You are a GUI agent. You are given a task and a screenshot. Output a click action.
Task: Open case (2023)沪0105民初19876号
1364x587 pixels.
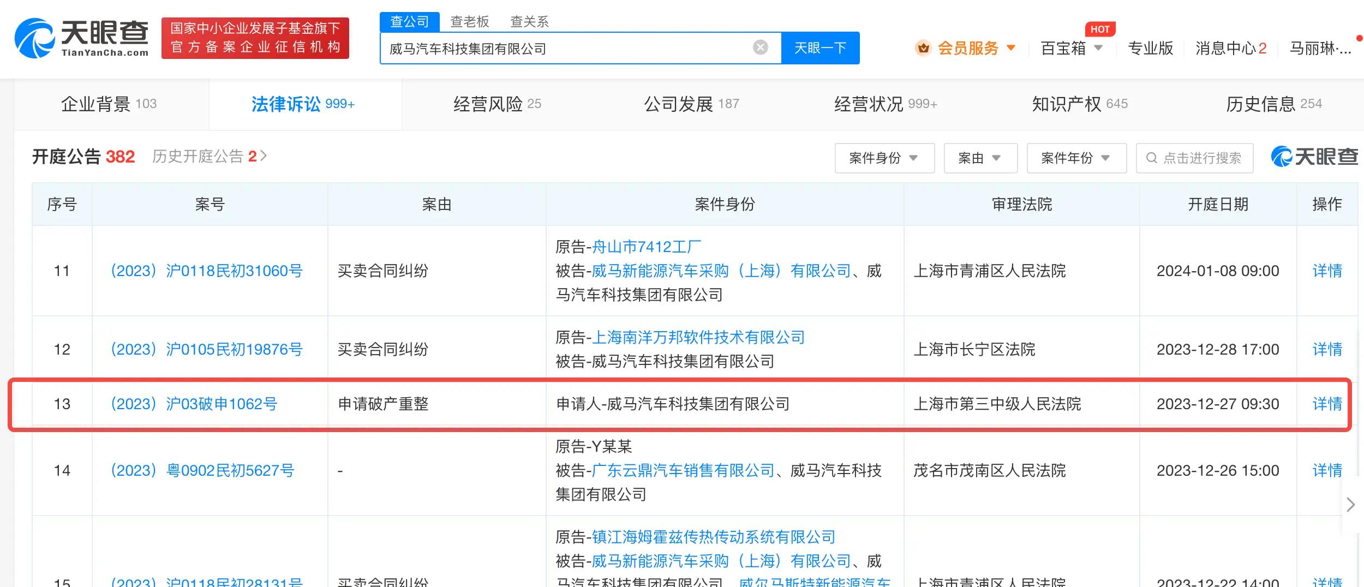pyautogui.click(x=206, y=349)
